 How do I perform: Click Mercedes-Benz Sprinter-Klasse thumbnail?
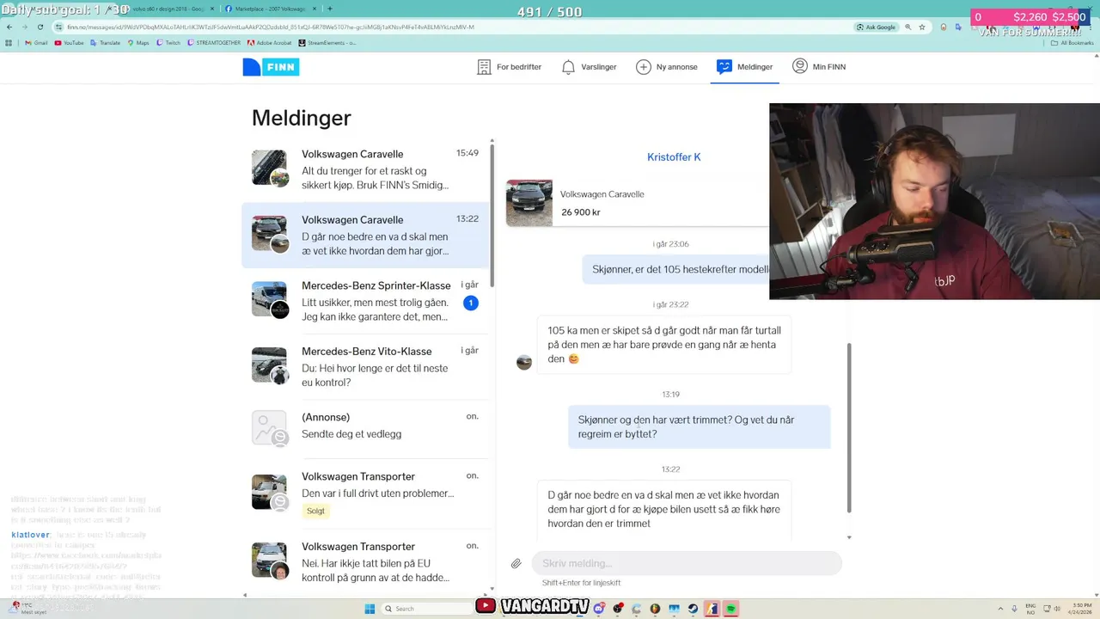coord(269,299)
